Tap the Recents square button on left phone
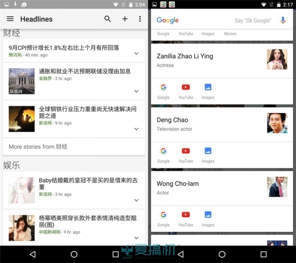The height and width of the screenshot is (263, 296). click(115, 254)
